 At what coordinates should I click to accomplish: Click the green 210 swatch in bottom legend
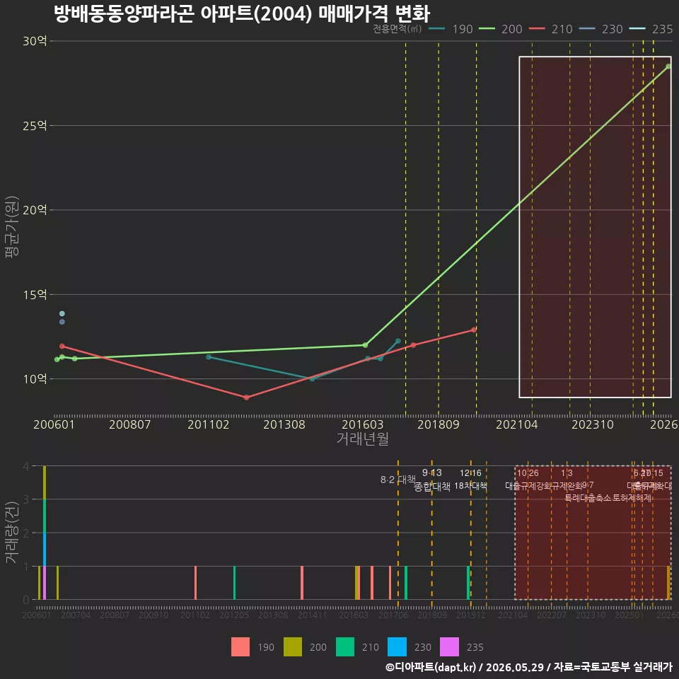(345, 647)
